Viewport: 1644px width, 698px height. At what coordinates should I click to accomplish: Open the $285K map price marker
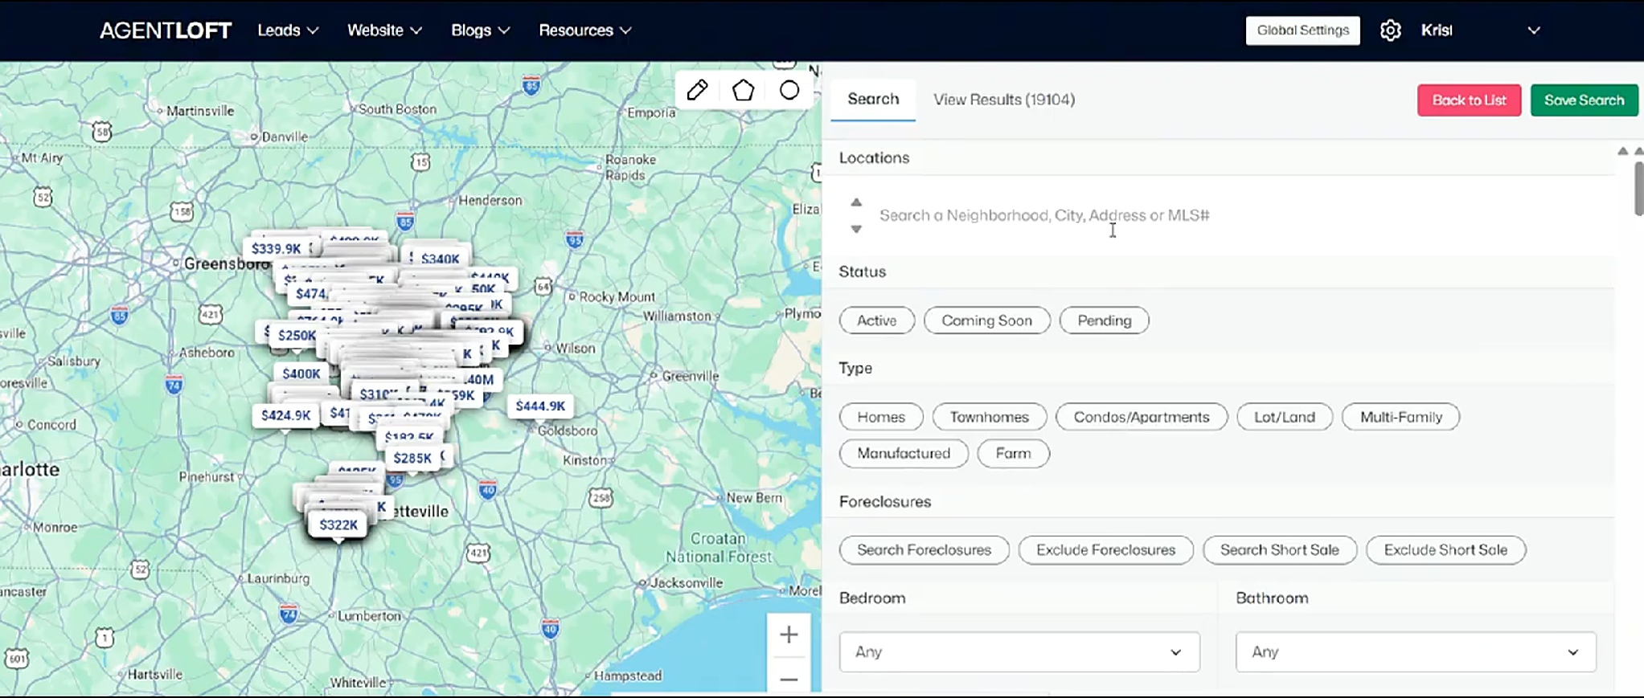412,458
